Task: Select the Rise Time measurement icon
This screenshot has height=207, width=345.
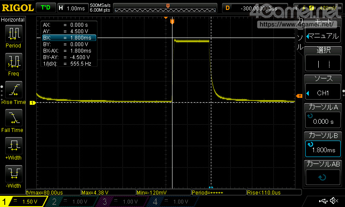Action: [14, 90]
